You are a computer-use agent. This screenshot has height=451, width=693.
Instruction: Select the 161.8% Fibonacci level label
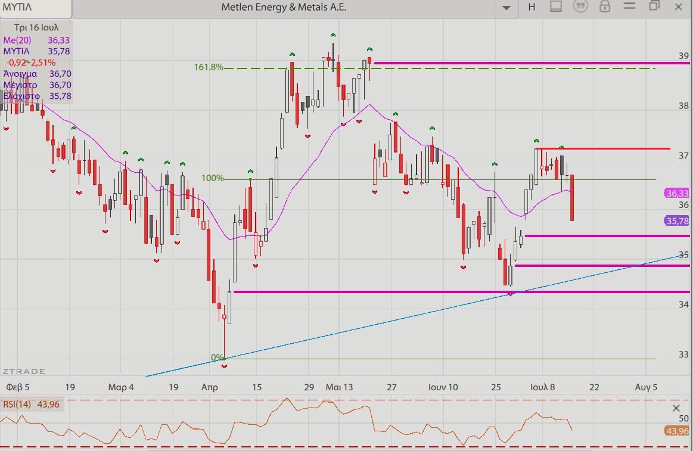pyautogui.click(x=208, y=67)
